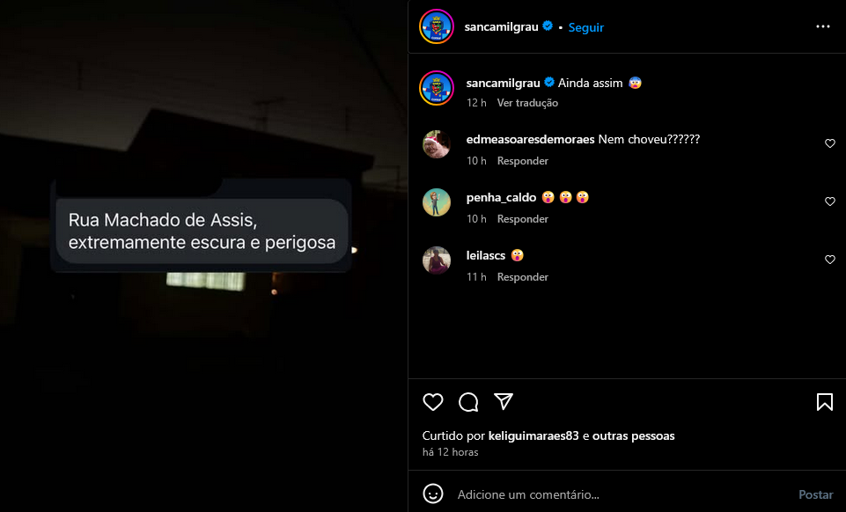The width and height of the screenshot is (846, 512).
Task: Open keliguimaraes83 profile from likes
Action: coord(533,435)
